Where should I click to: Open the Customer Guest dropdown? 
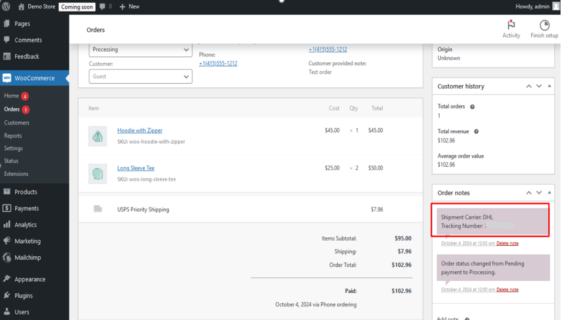tap(140, 76)
